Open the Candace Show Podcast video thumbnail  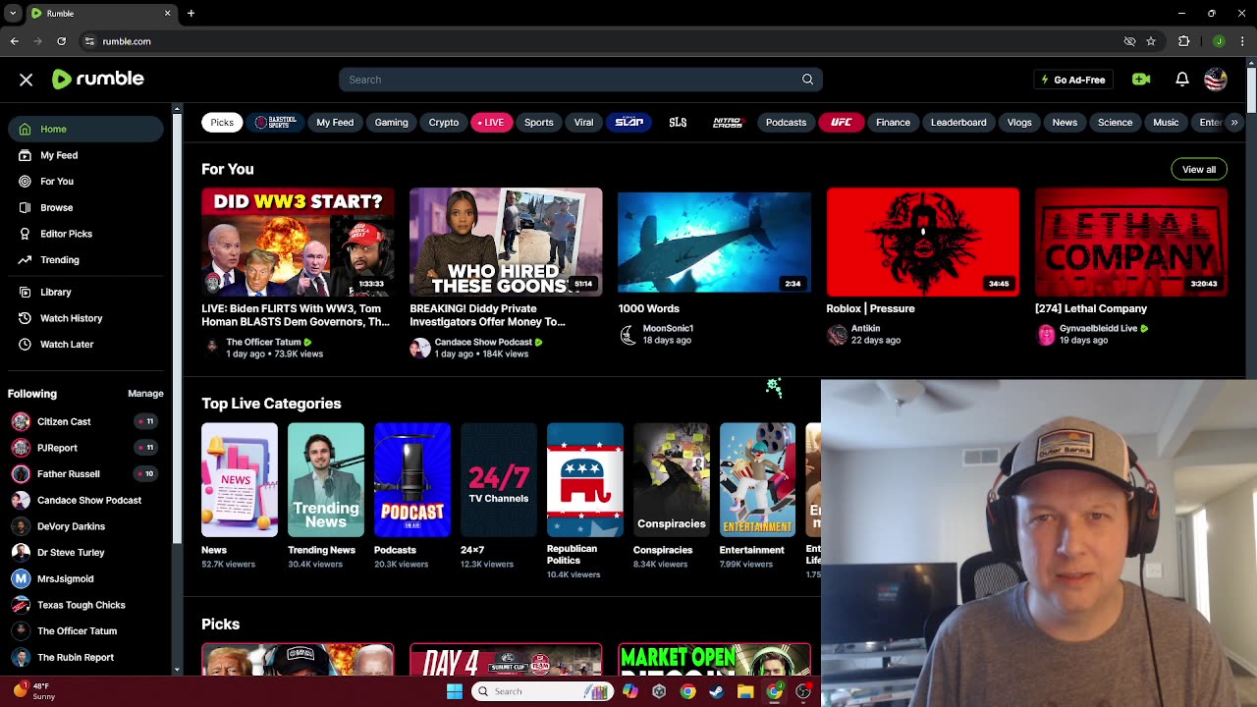coord(506,242)
